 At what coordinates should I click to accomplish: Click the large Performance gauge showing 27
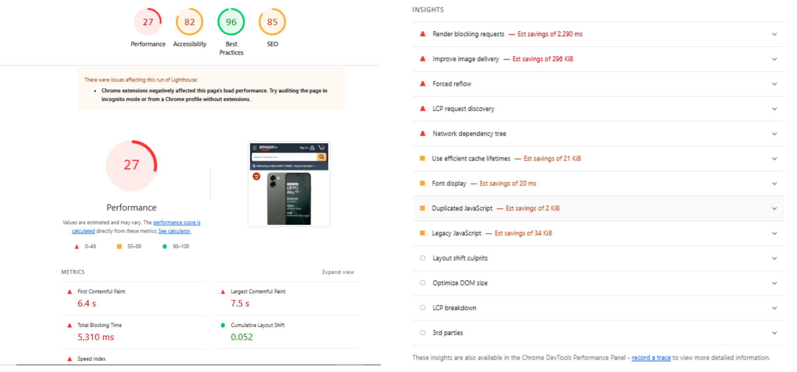tap(132, 165)
